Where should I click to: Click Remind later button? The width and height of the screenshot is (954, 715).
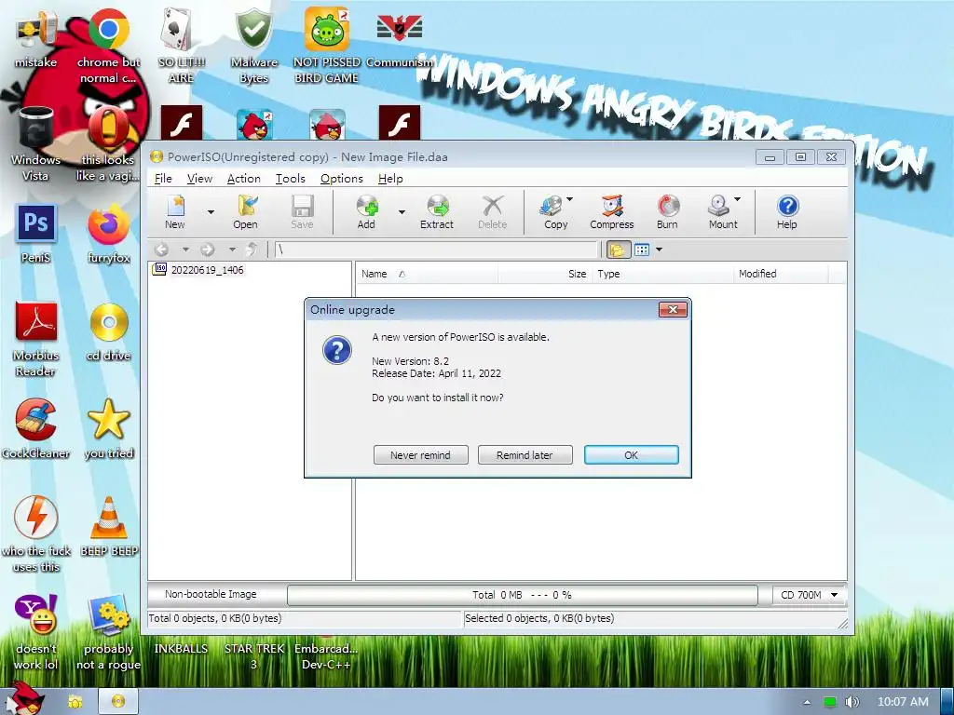click(525, 454)
